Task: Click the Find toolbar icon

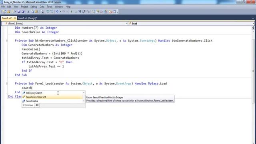Action: (x=42, y=12)
